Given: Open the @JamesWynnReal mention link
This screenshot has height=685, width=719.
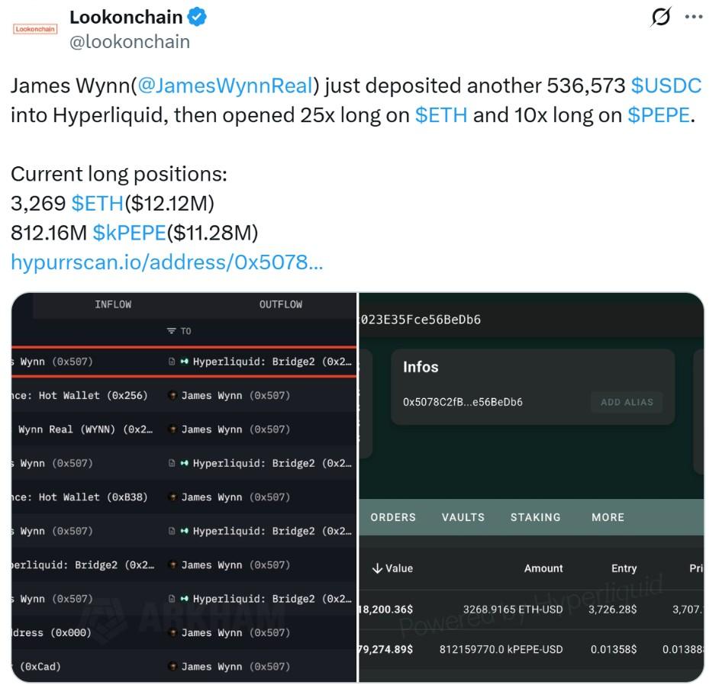Looking at the screenshot, I should coord(225,85).
